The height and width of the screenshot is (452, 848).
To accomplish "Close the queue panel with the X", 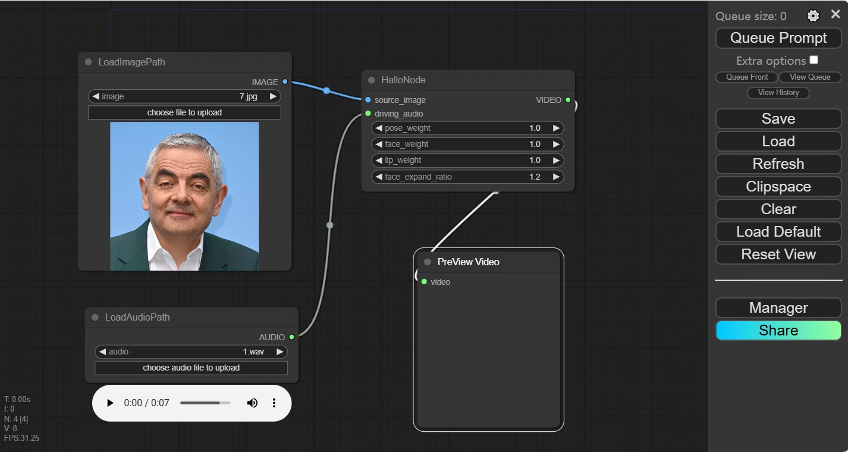I will [836, 15].
